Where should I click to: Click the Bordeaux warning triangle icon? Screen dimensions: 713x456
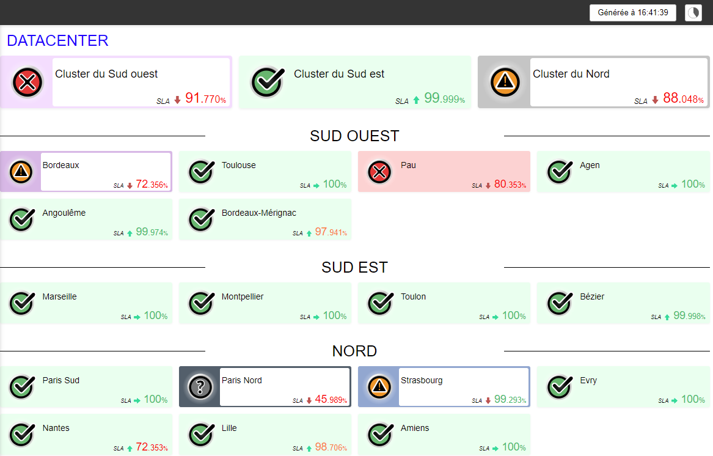(21, 171)
